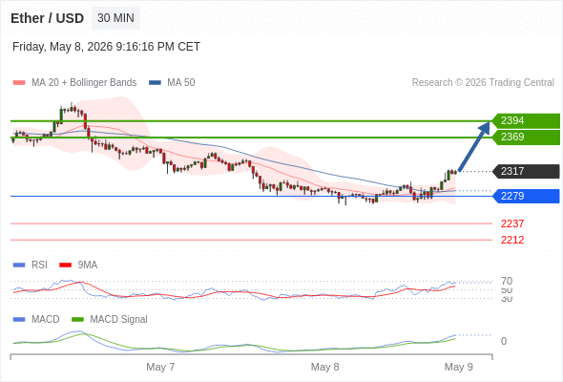Click the MACD Signal green legend swatch
563x382 pixels.
pyautogui.click(x=77, y=319)
